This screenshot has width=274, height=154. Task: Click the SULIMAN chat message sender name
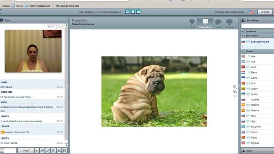pos(6,92)
